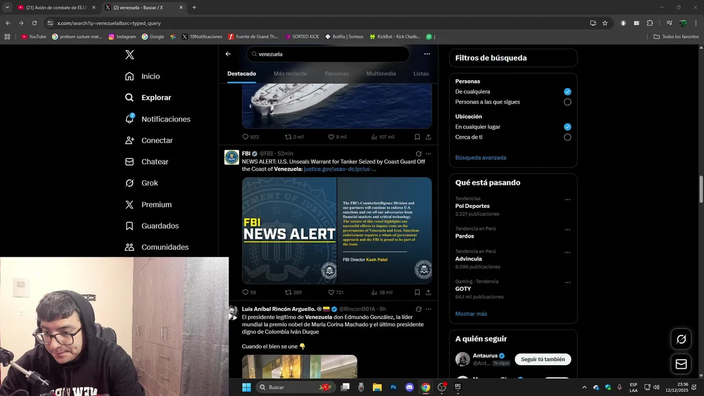Open Comunidades in the sidebar
The width and height of the screenshot is (704, 396).
(x=157, y=247)
